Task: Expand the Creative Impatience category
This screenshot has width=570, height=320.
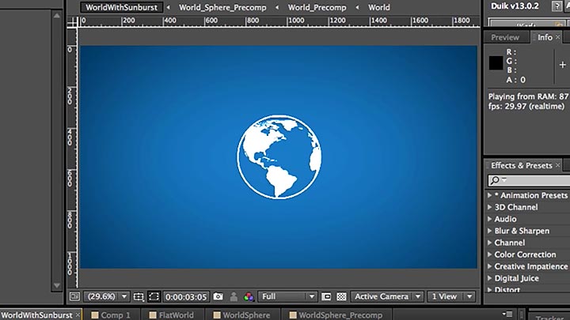Action: [490, 266]
